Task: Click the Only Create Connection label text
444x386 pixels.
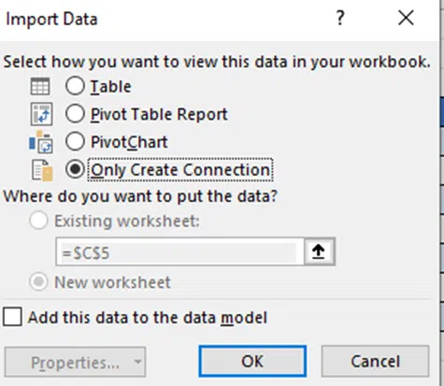Action: [180, 170]
